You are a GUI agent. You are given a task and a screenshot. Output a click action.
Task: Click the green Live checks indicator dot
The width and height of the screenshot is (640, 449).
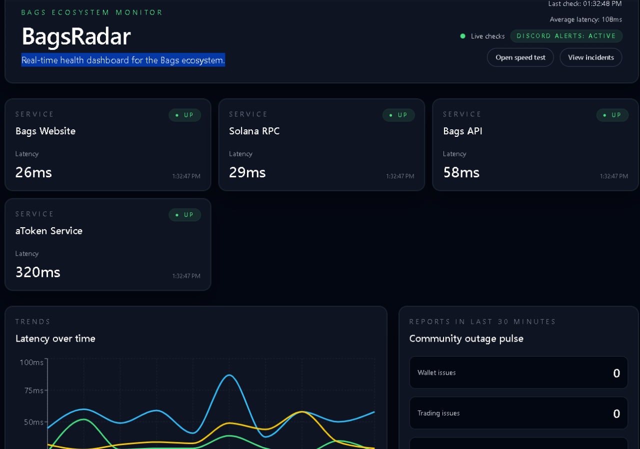tap(462, 36)
